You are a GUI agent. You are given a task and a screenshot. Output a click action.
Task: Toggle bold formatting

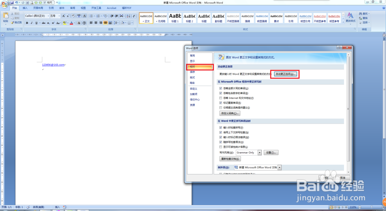pos(27,23)
